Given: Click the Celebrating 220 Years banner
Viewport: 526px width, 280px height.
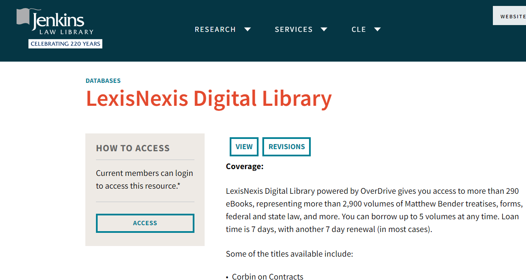Looking at the screenshot, I should pos(65,44).
